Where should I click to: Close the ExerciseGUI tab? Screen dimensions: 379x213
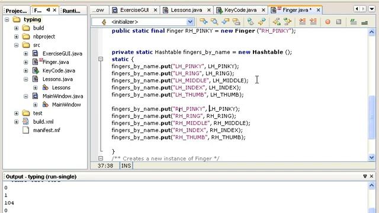pos(155,10)
